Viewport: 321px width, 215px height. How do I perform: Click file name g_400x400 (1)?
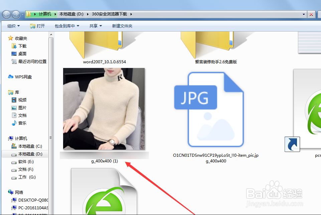(x=105, y=161)
